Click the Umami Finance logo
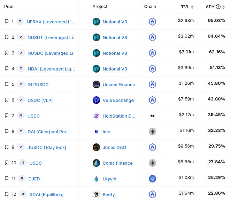This screenshot has height=201, width=230. pos(97,84)
